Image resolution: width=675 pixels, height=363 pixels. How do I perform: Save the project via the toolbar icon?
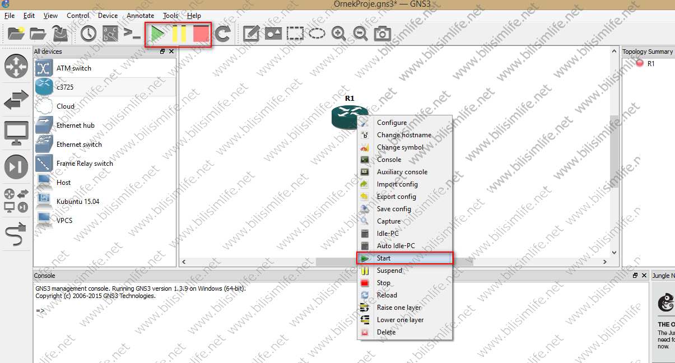(60, 34)
